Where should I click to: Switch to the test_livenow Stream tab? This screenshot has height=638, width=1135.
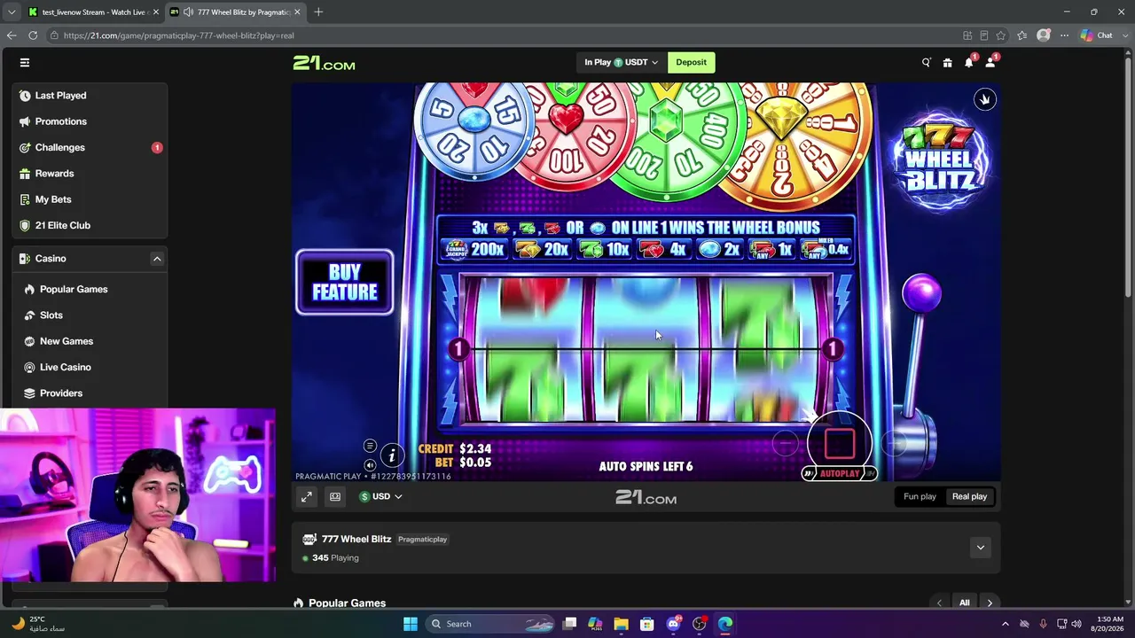click(93, 12)
